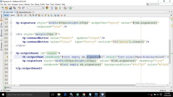Click the Shift Line Right icon in editor toolbar
The width and height of the screenshot is (173, 97).
[58, 15]
